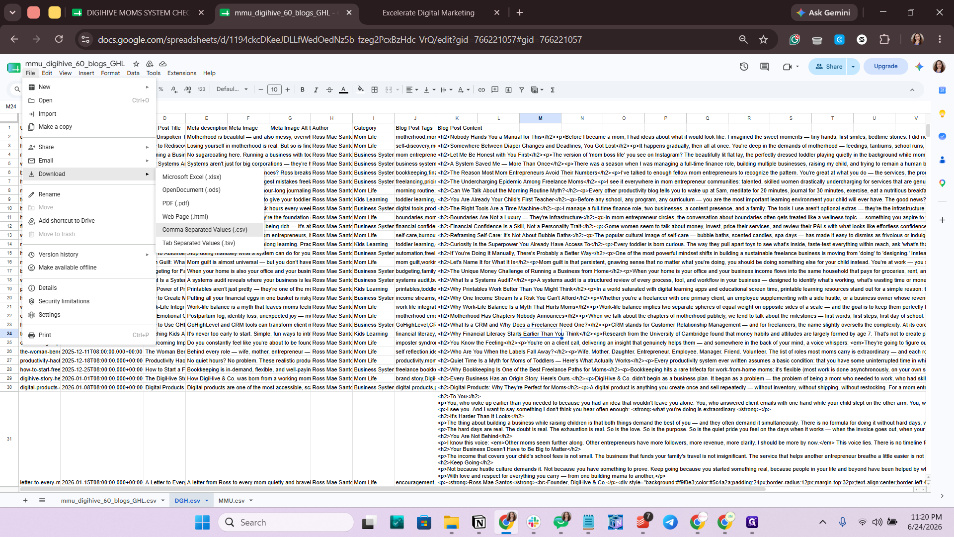This screenshot has height=537, width=954.
Task: Open font family dropdown
Action: tap(232, 89)
